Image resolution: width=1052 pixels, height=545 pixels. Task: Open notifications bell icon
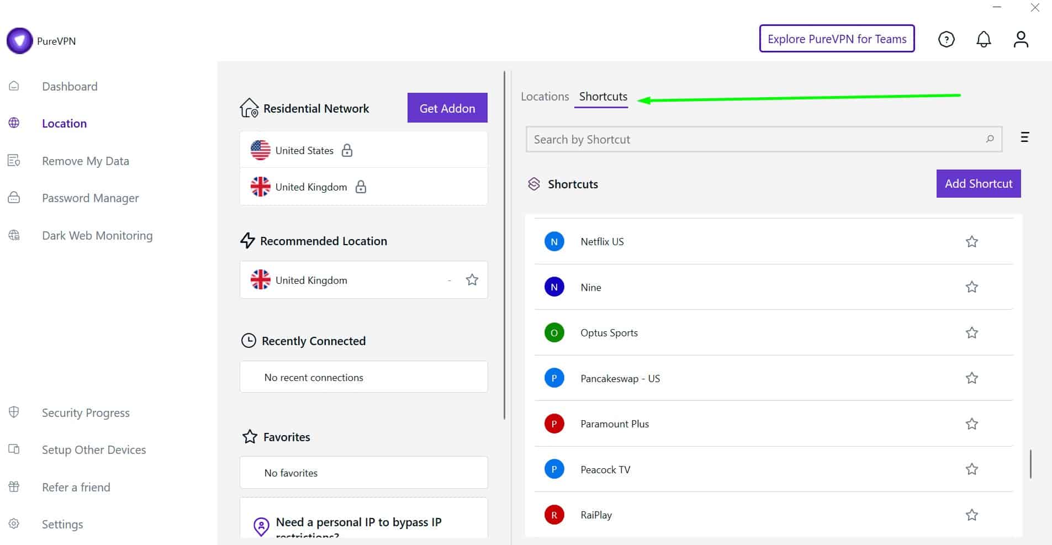point(984,39)
